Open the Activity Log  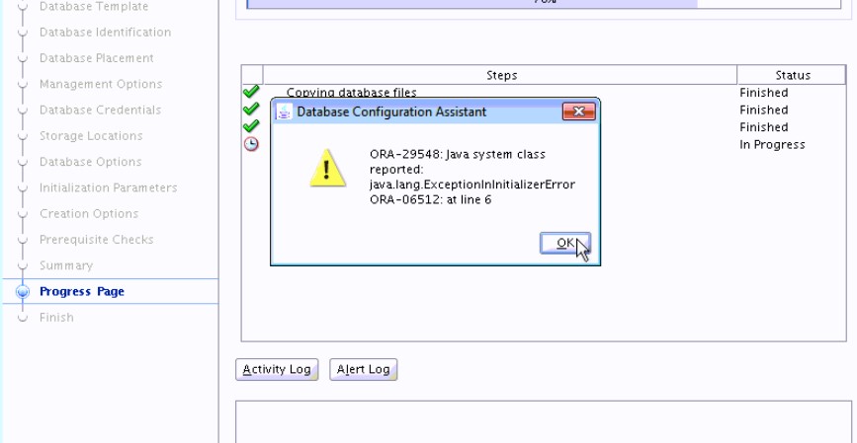pos(277,369)
